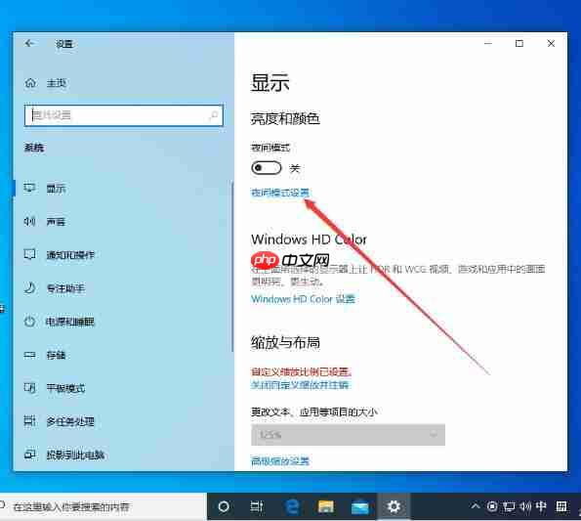This screenshot has width=581, height=521.
Task: Open Task View on the taskbar
Action: pyautogui.click(x=256, y=506)
